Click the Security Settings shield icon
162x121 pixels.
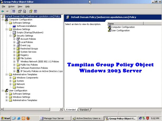pos(14,36)
